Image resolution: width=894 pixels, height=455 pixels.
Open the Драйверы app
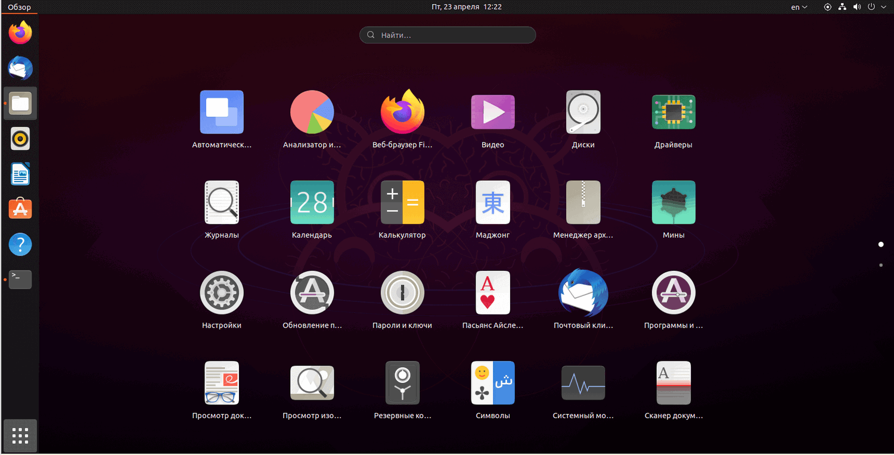pyautogui.click(x=673, y=112)
